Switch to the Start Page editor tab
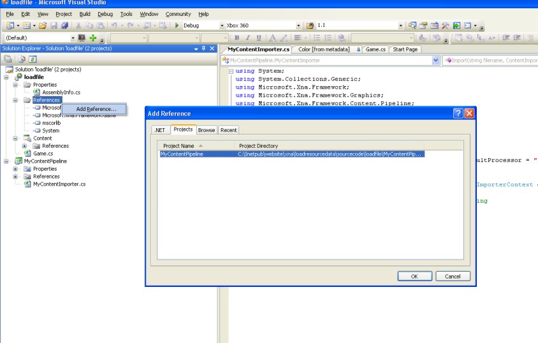538x343 pixels. (405, 49)
